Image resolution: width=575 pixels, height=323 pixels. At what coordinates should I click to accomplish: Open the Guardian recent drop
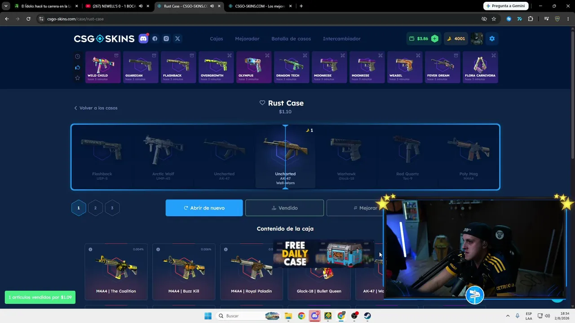coord(141,67)
